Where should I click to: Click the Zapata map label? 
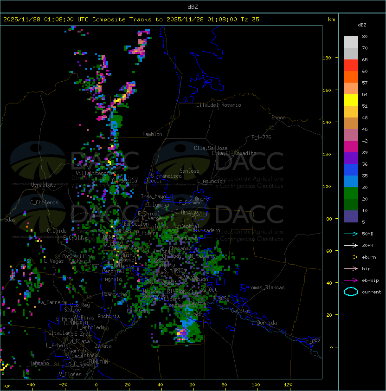click(x=103, y=346)
